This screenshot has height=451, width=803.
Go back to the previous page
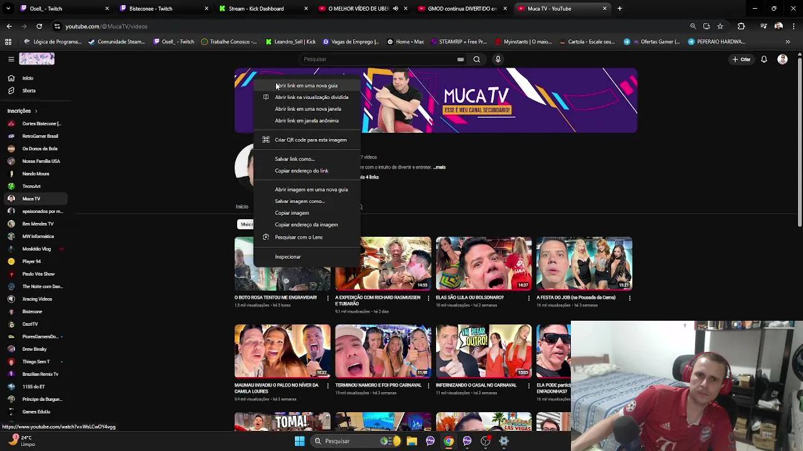tap(9, 26)
